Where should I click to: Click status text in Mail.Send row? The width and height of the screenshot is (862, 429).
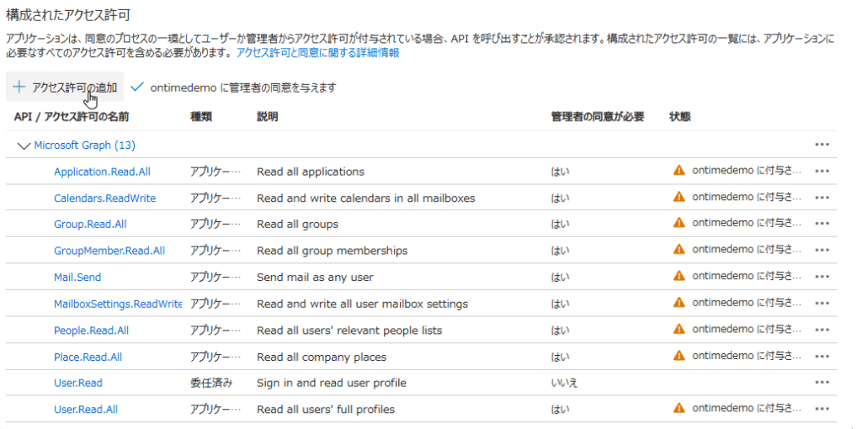747,276
